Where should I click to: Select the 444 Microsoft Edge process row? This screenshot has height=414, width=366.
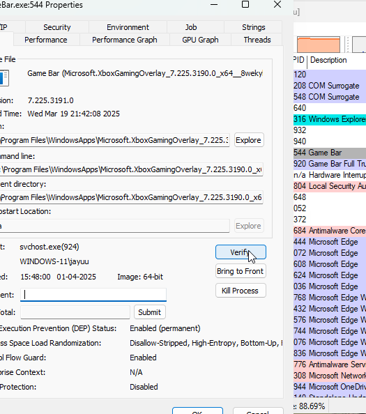(x=330, y=242)
